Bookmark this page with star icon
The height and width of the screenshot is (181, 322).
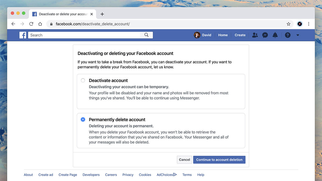288,24
